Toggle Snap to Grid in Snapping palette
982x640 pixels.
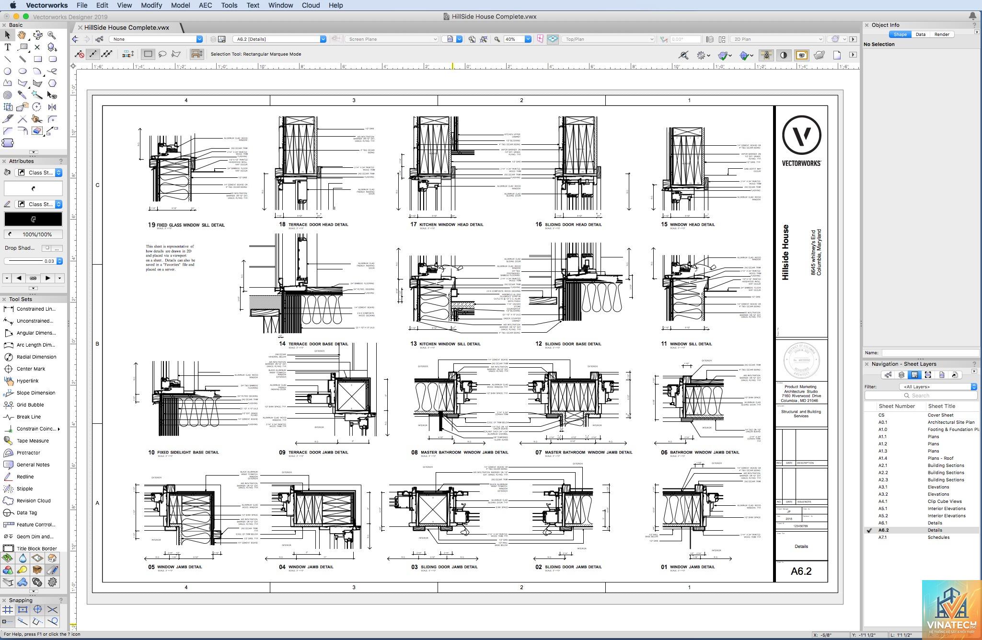tap(8, 610)
